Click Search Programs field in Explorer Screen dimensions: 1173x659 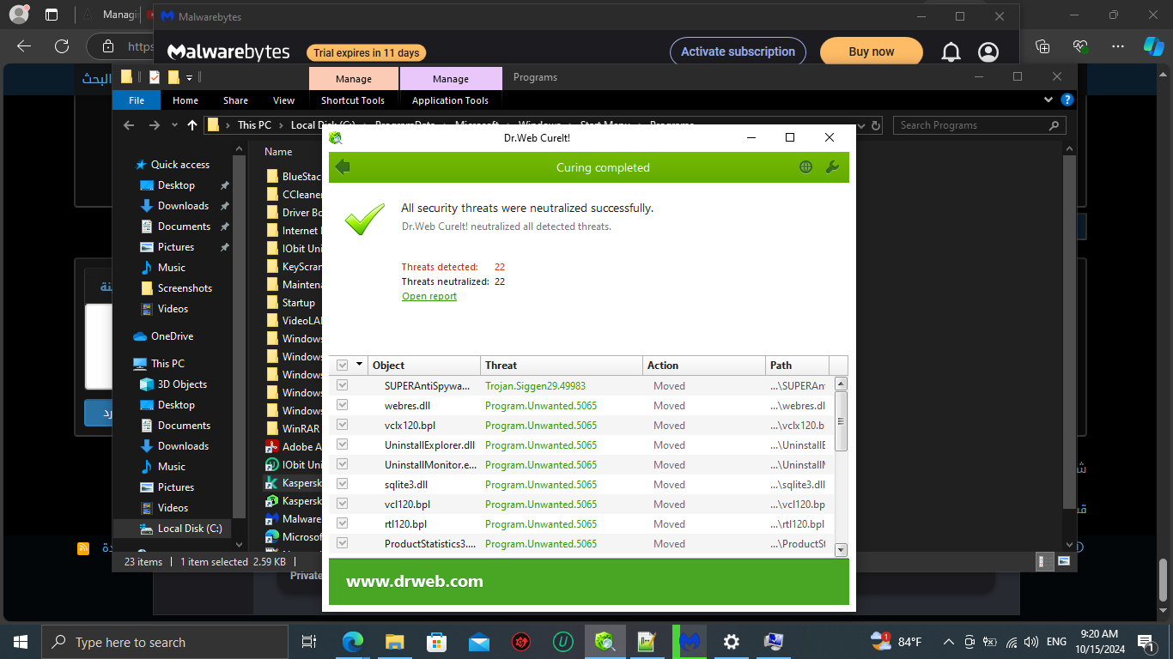pyautogui.click(x=979, y=125)
